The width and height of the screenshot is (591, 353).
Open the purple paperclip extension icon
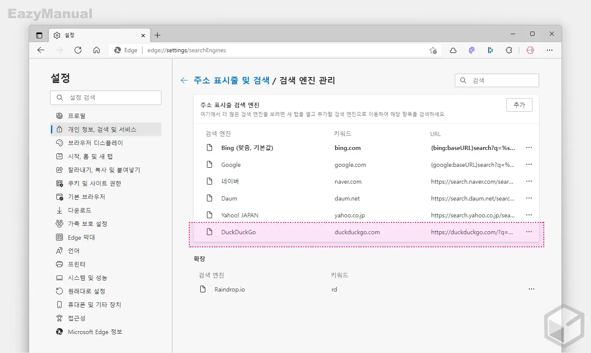click(472, 50)
